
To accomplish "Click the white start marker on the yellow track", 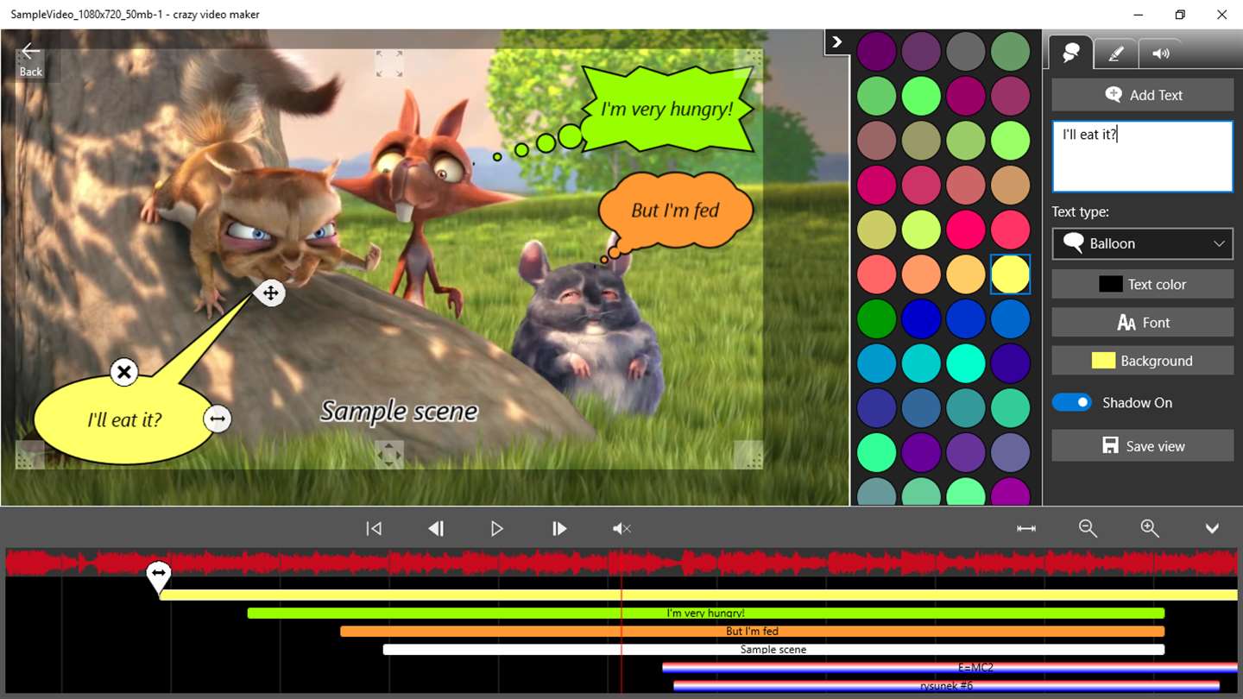I will (158, 576).
